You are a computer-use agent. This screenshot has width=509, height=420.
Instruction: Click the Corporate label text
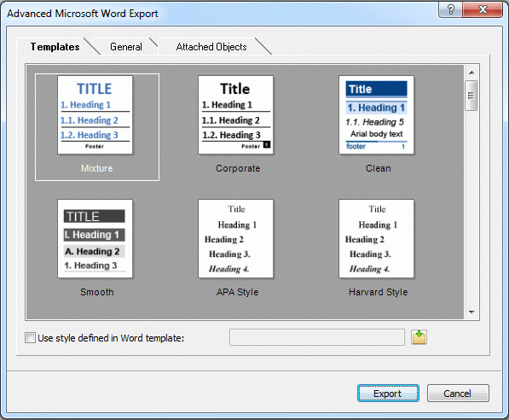(238, 168)
